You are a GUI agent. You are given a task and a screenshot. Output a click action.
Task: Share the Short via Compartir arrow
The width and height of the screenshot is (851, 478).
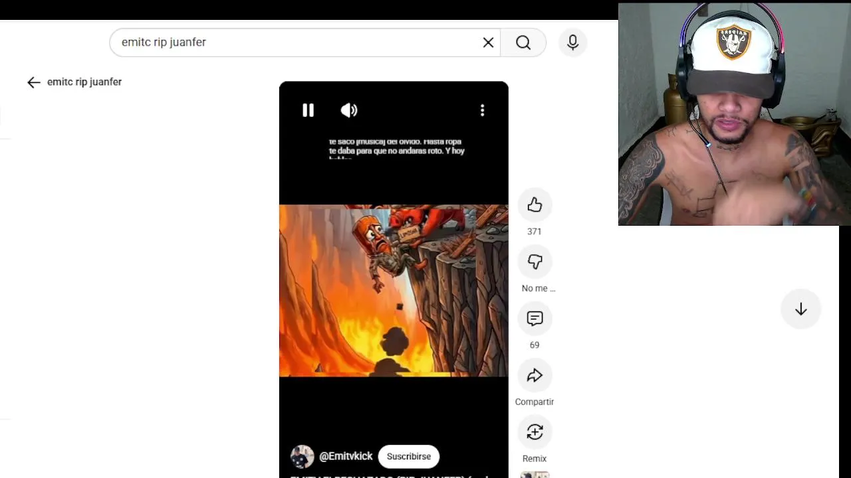point(535,376)
